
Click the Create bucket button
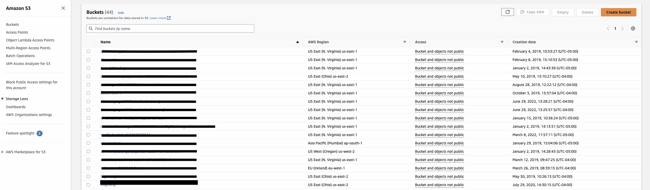coord(618,12)
